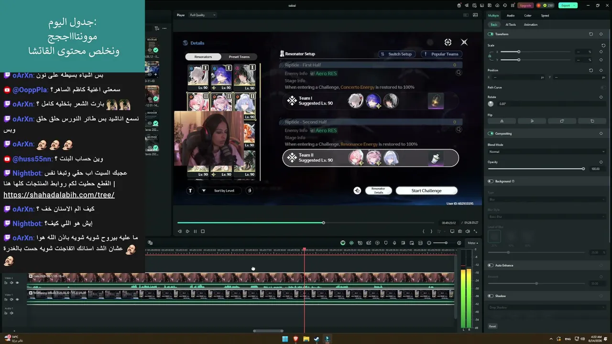Open the Drop Shadow type dropdown

pyautogui.click(x=546, y=307)
